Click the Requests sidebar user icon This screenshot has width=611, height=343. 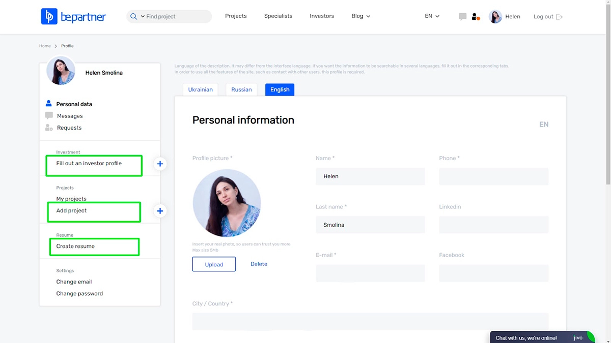[x=49, y=128]
